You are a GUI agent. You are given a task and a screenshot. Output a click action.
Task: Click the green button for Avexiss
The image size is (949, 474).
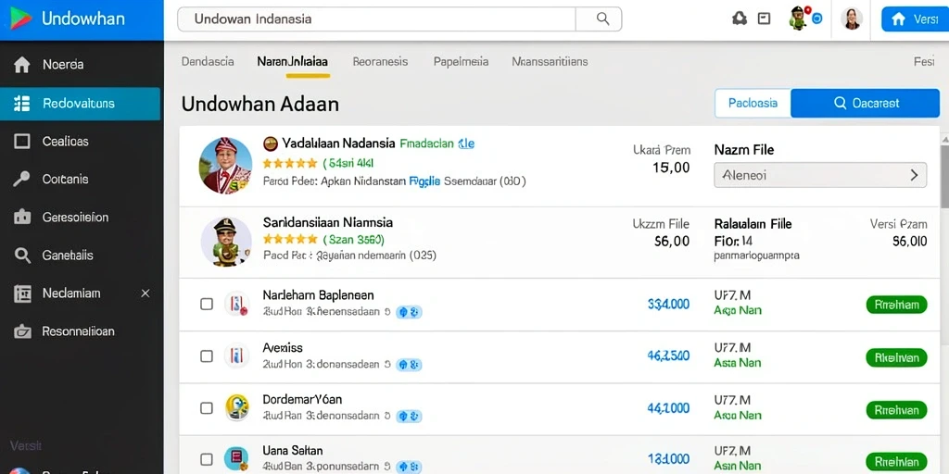tap(896, 357)
